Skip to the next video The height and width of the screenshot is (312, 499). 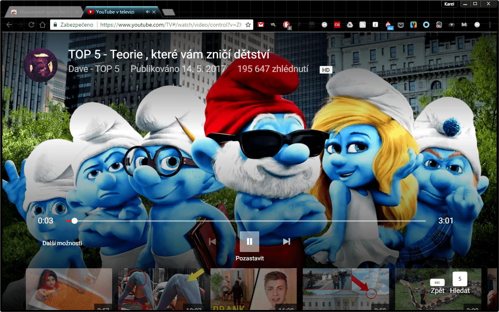coord(286,241)
